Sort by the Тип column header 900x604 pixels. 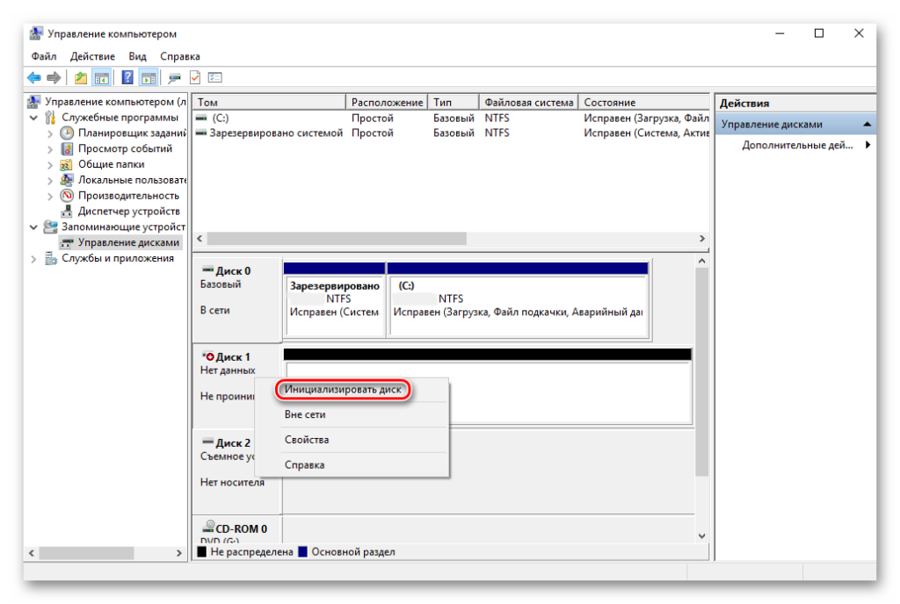[x=454, y=102]
